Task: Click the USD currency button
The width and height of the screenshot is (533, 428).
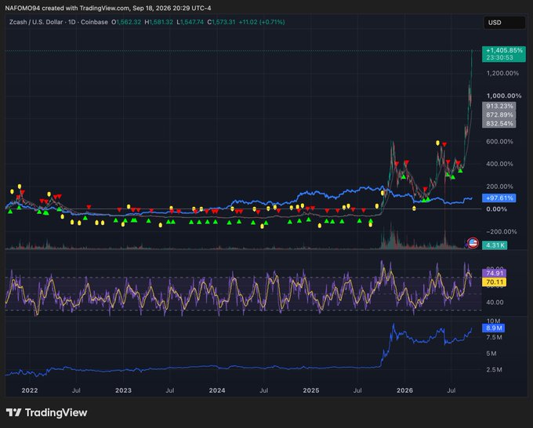Action: pyautogui.click(x=504, y=23)
